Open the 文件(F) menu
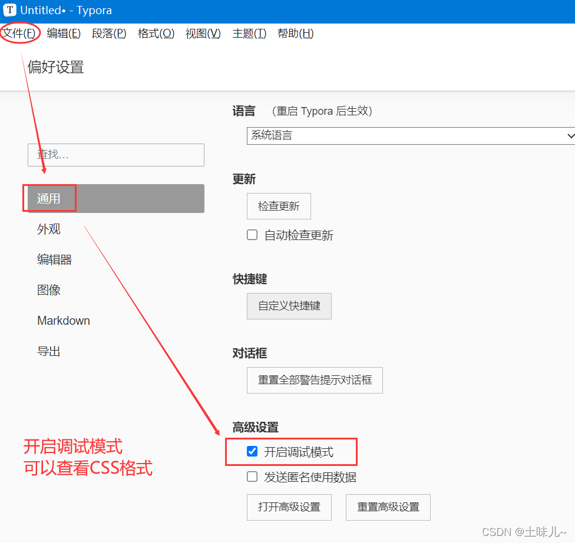Screen dimensions: 575x543 pos(19,34)
